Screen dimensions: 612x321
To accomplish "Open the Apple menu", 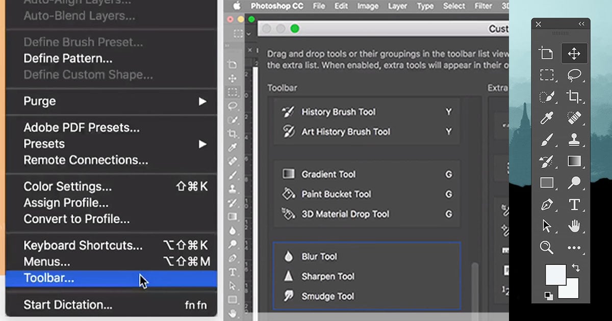I will pyautogui.click(x=236, y=7).
